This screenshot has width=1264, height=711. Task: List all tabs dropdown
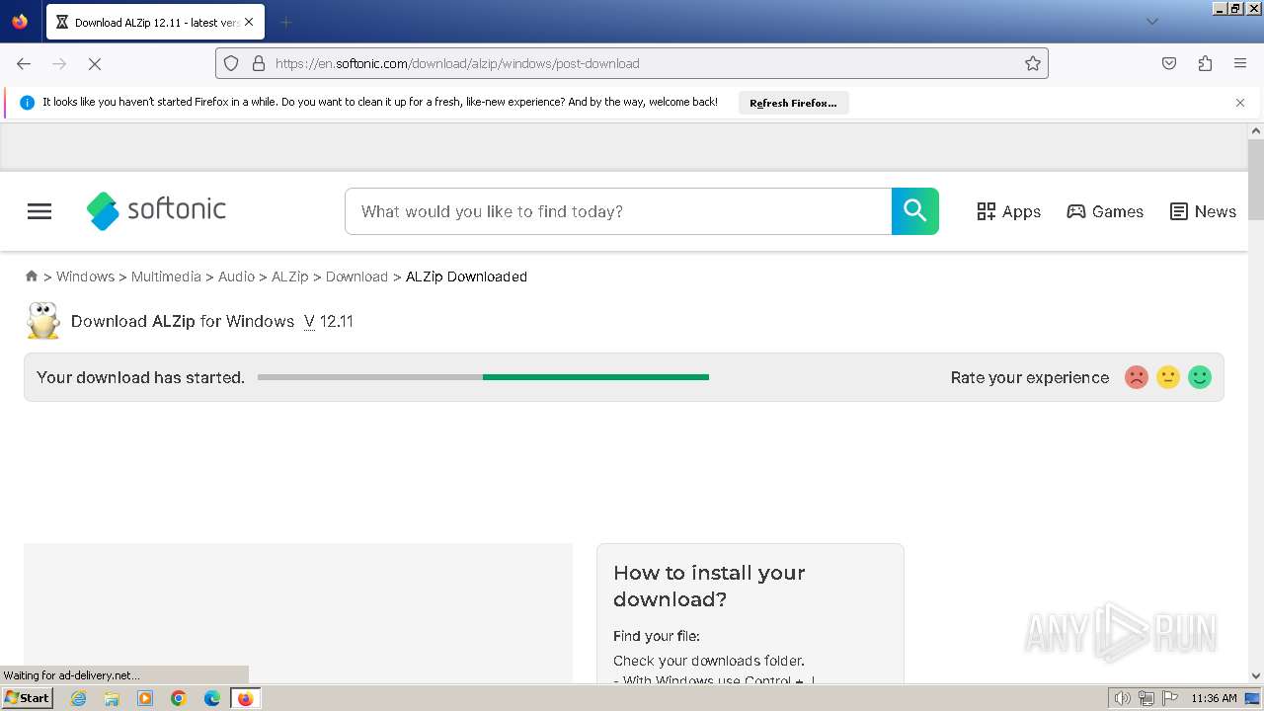coord(1151,22)
